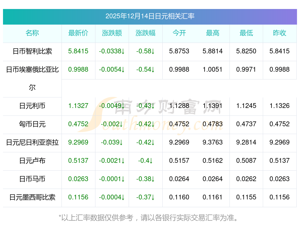The width and height of the screenshot is (300, 227).
Task: Click the -0.0338 change amount down arrow
Action: (x=123, y=52)
